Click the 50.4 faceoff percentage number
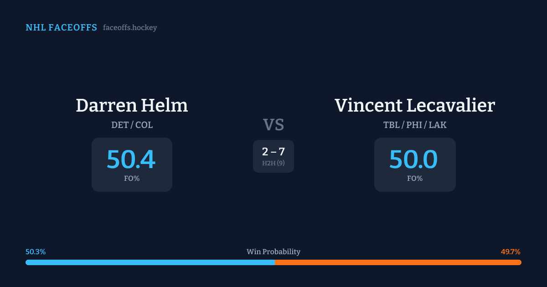 tap(131, 159)
